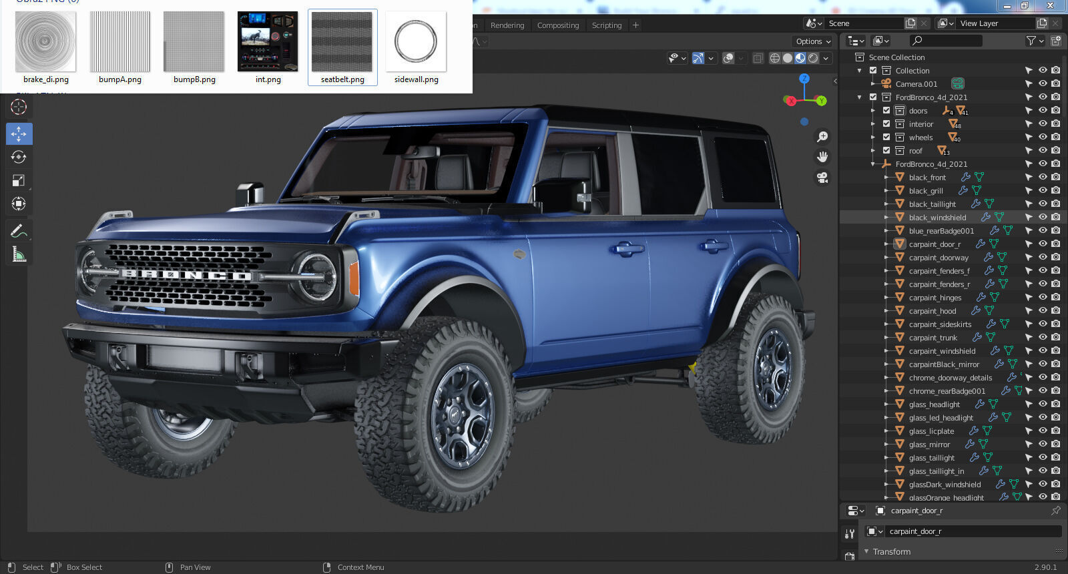Click the red X axis gizmo
Viewport: 1068px width, 574px height.
(x=790, y=101)
